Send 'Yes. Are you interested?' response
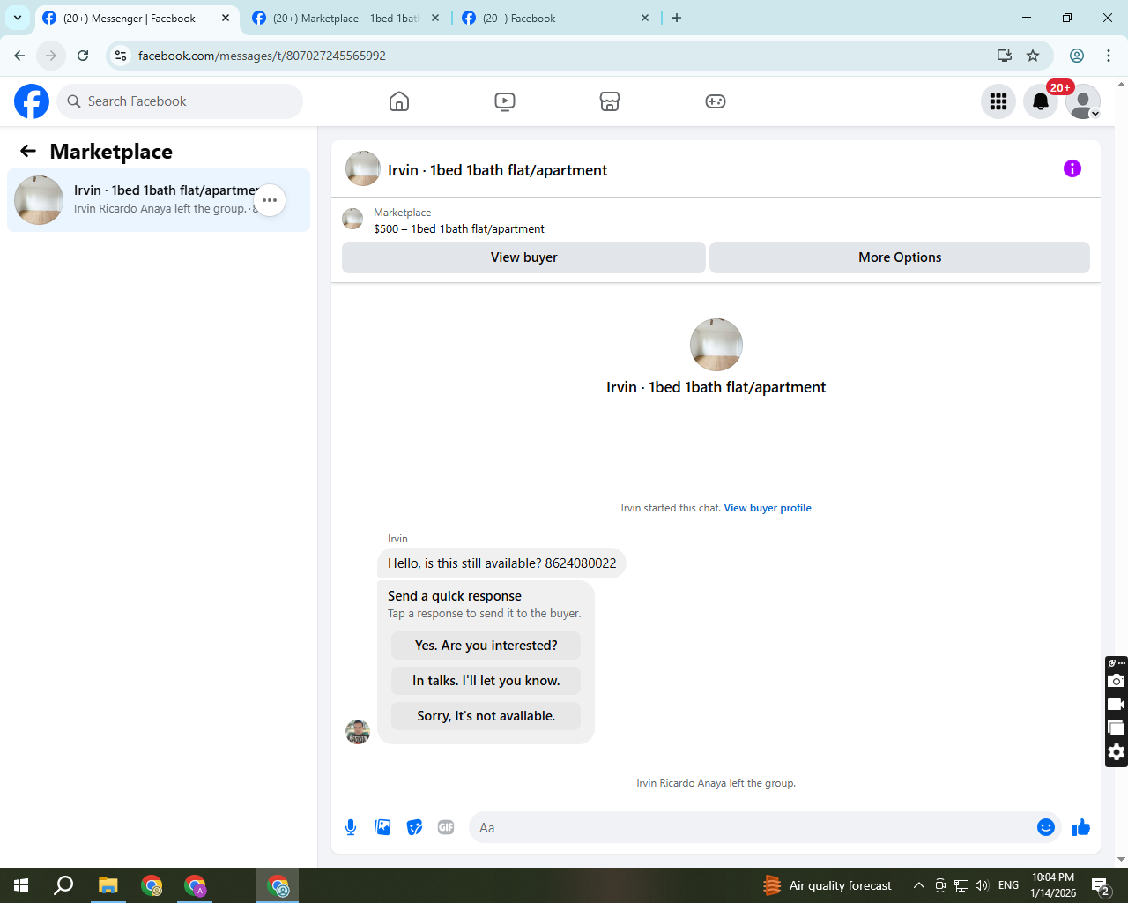Image resolution: width=1128 pixels, height=903 pixels. tap(486, 646)
